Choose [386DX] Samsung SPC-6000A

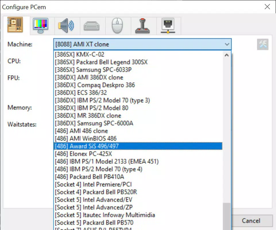coord(138,123)
